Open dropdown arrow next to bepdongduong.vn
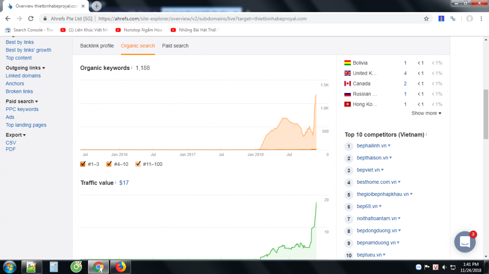 click(399, 231)
